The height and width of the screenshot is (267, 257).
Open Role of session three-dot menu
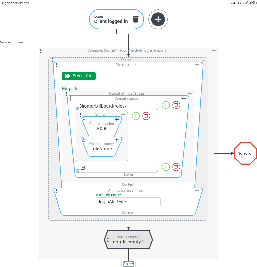(x=84, y=119)
